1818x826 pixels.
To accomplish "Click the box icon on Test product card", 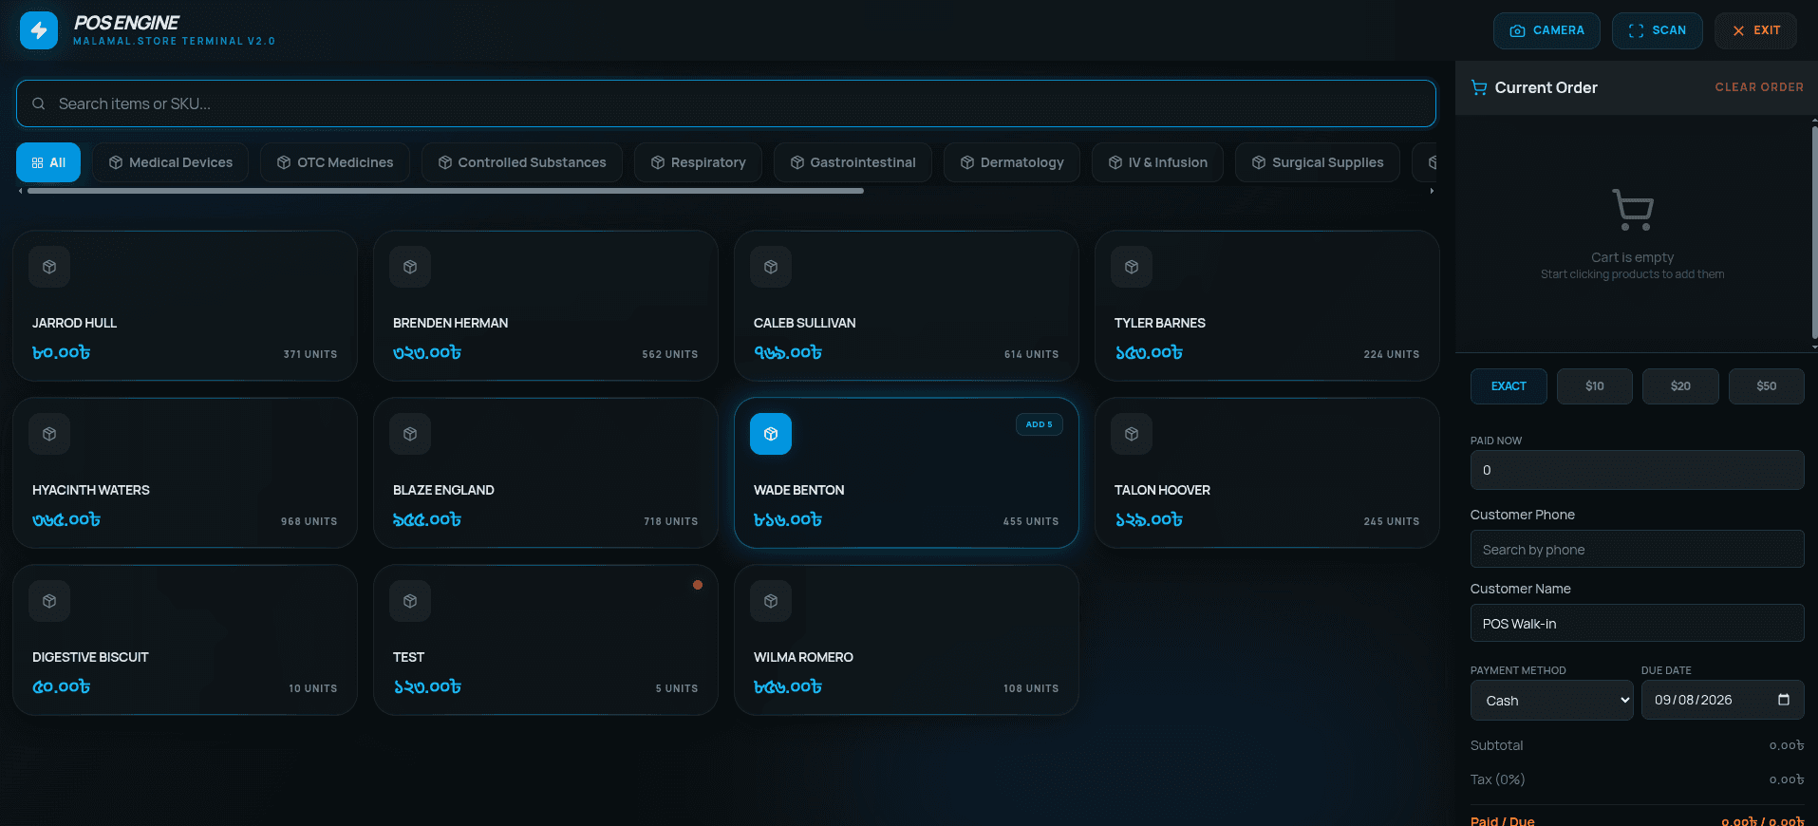I will (x=410, y=601).
